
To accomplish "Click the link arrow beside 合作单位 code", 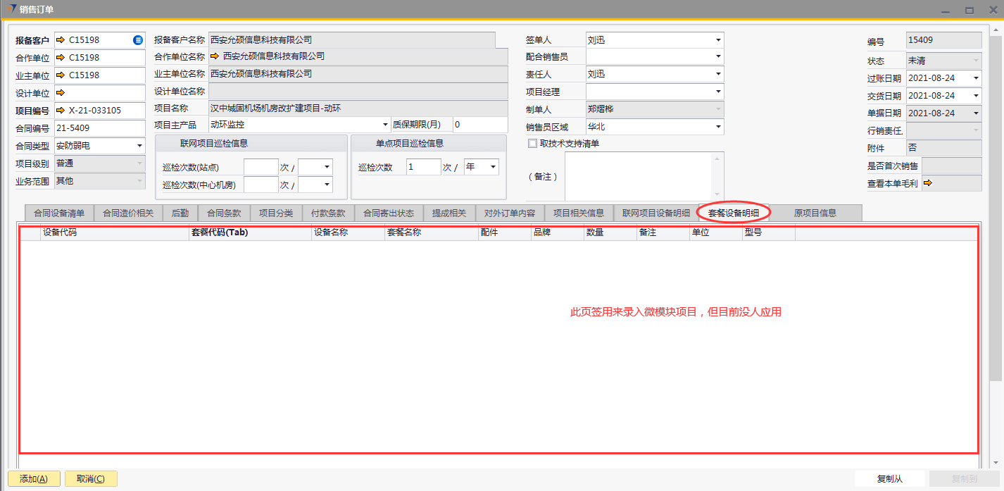I will 61,58.
